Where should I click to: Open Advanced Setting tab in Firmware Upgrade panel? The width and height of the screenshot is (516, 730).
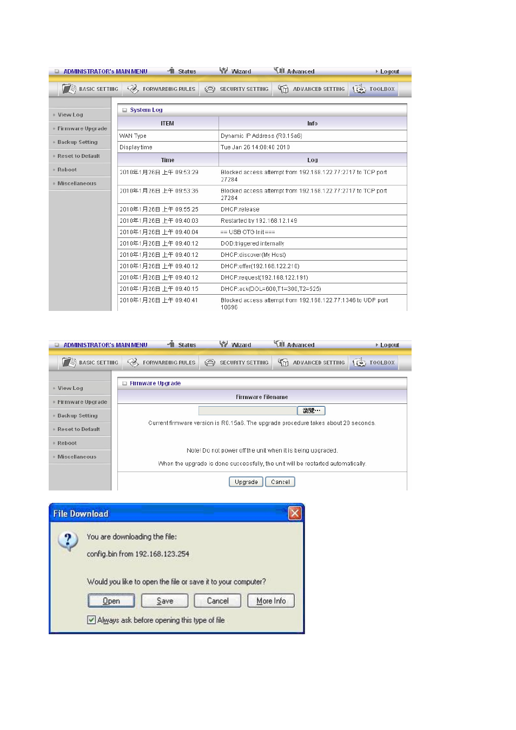(x=311, y=362)
